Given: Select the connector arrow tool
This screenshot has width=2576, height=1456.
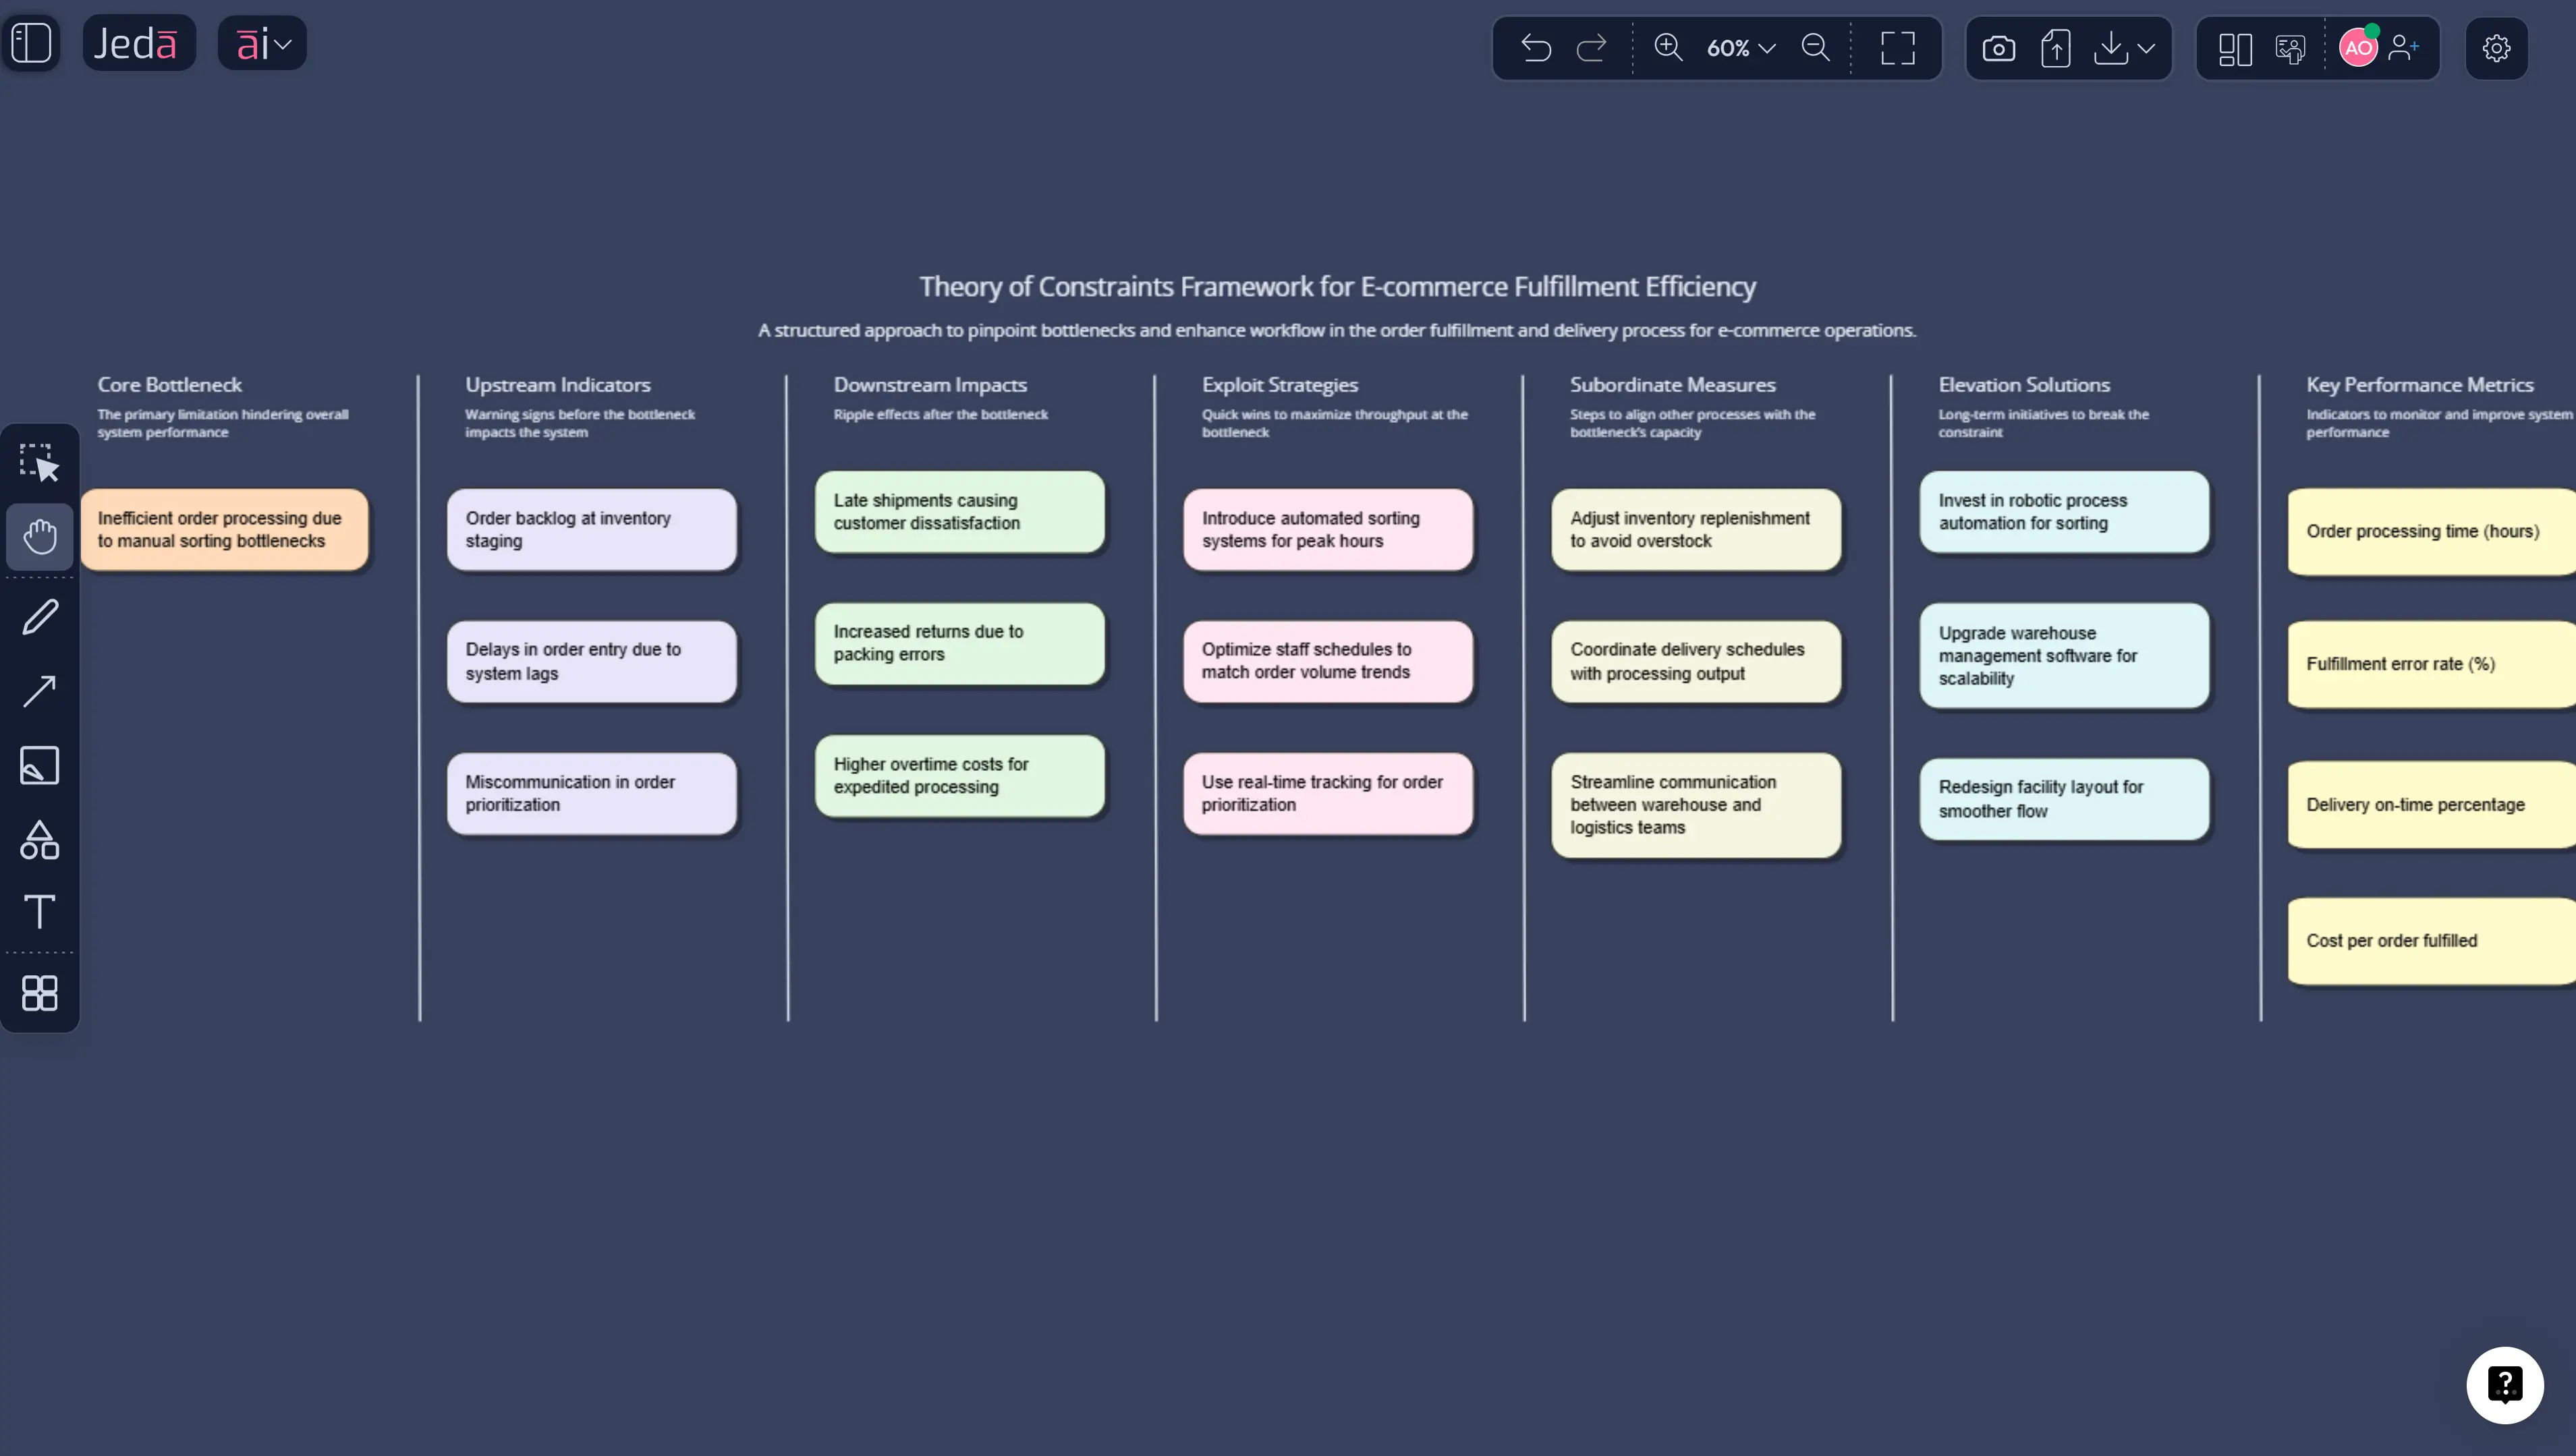Looking at the screenshot, I should (x=40, y=691).
